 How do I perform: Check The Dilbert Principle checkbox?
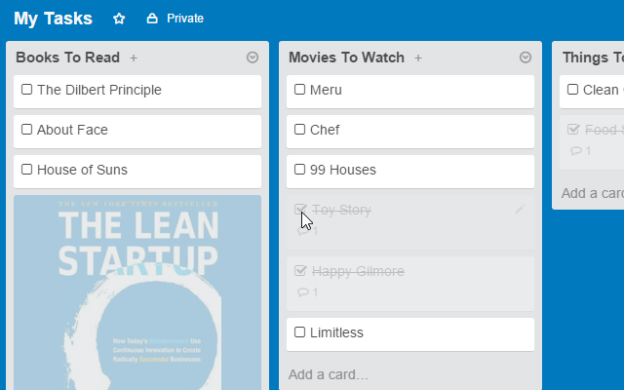coord(26,90)
